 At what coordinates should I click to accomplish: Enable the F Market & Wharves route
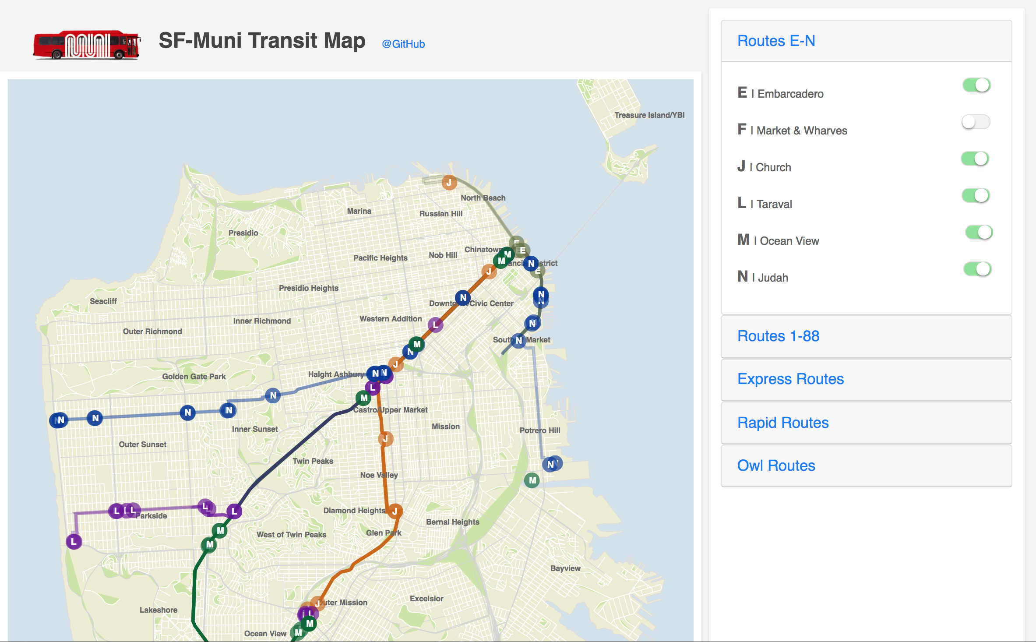975,122
